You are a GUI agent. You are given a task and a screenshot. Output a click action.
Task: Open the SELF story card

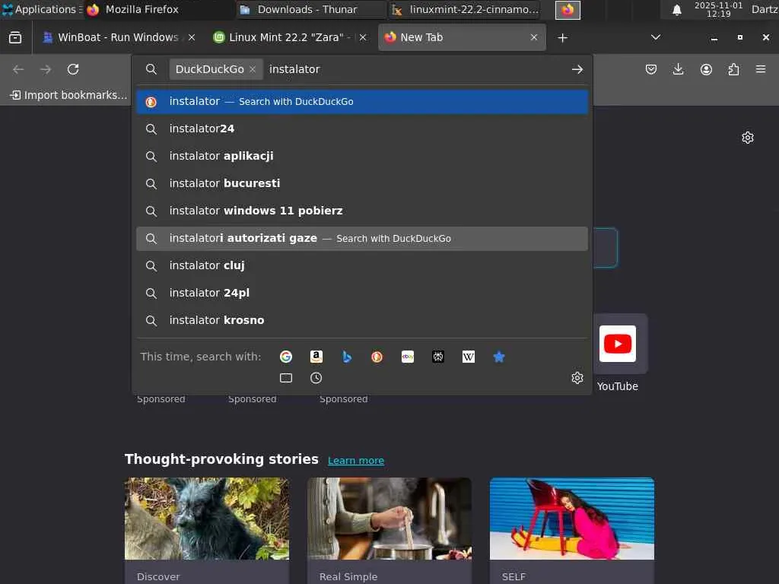[x=572, y=530]
